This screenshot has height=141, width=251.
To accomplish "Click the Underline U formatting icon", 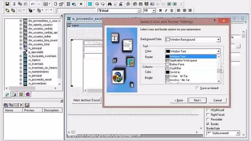I will (x=172, y=11).
